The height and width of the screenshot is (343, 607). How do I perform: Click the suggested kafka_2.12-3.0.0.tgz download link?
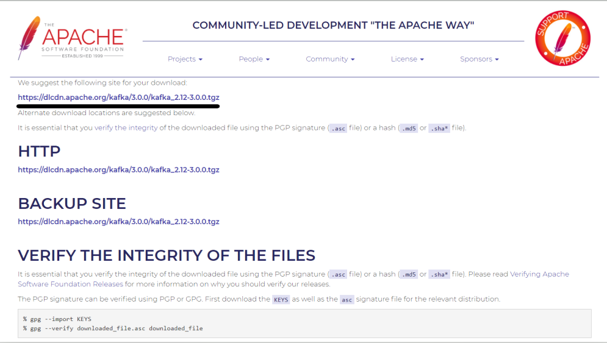(118, 97)
